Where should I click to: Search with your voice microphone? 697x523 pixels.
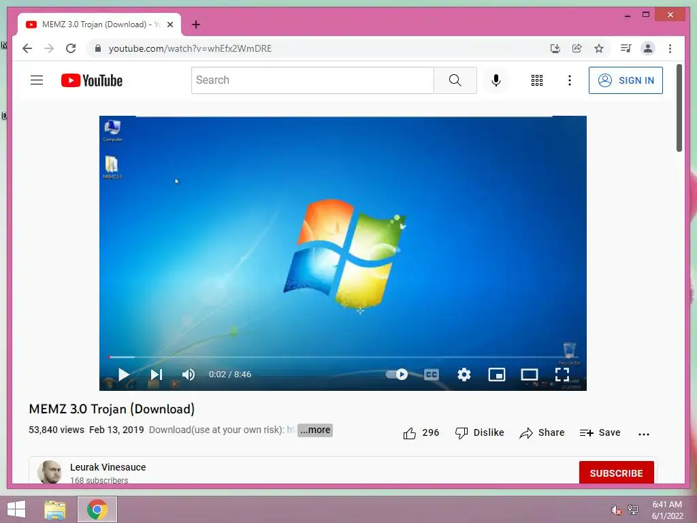[496, 80]
